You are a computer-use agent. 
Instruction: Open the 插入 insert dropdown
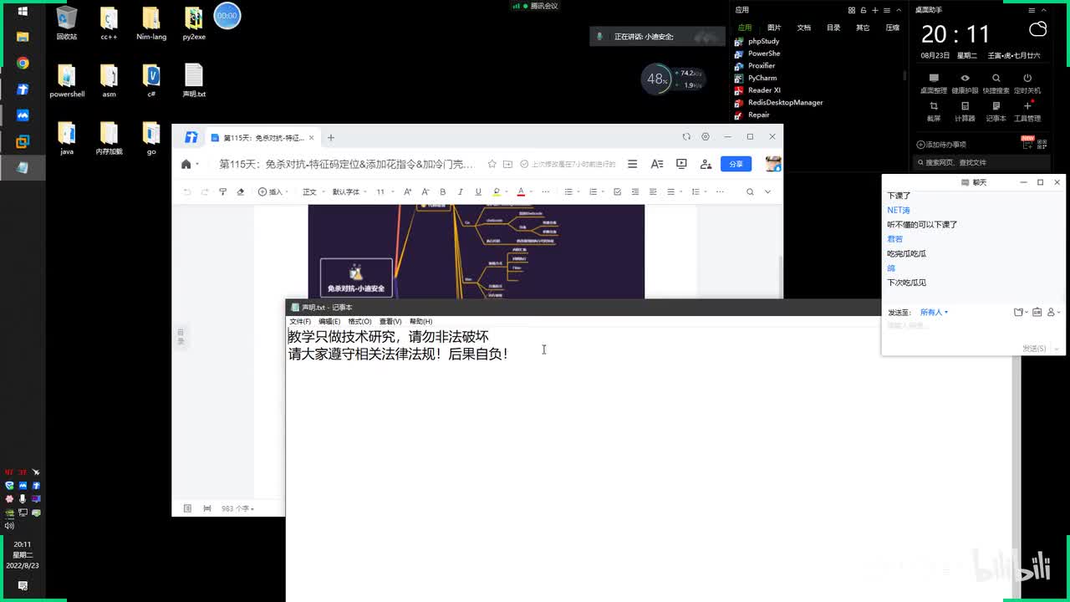[273, 191]
